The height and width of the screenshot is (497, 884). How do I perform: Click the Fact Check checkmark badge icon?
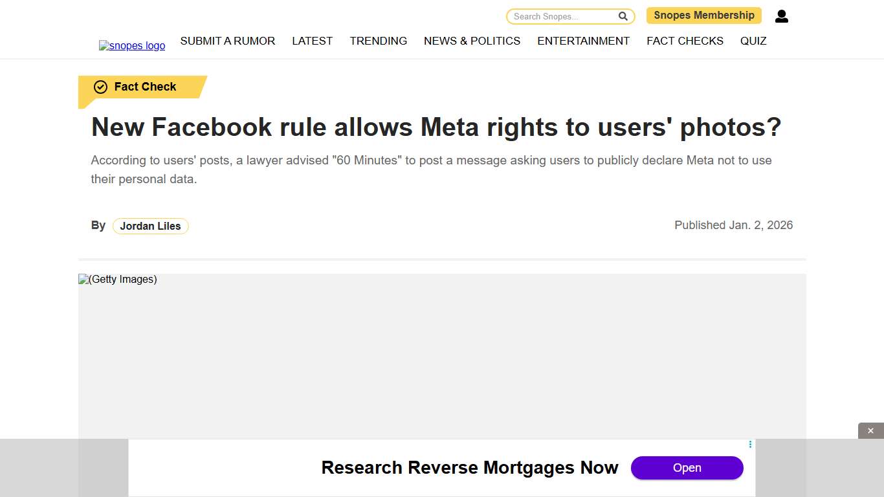[x=100, y=86]
